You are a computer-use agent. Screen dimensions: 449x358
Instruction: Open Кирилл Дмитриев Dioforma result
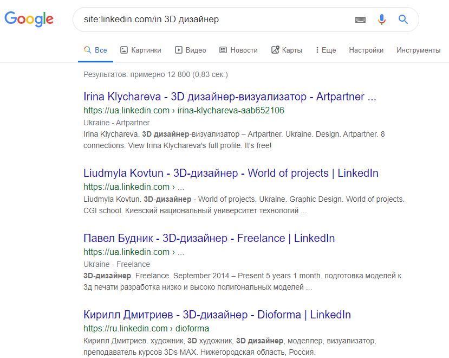tap(217, 315)
